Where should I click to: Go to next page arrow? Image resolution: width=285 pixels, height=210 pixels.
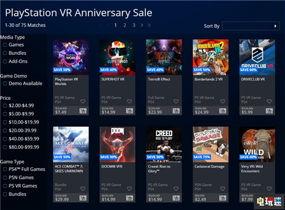142,25
